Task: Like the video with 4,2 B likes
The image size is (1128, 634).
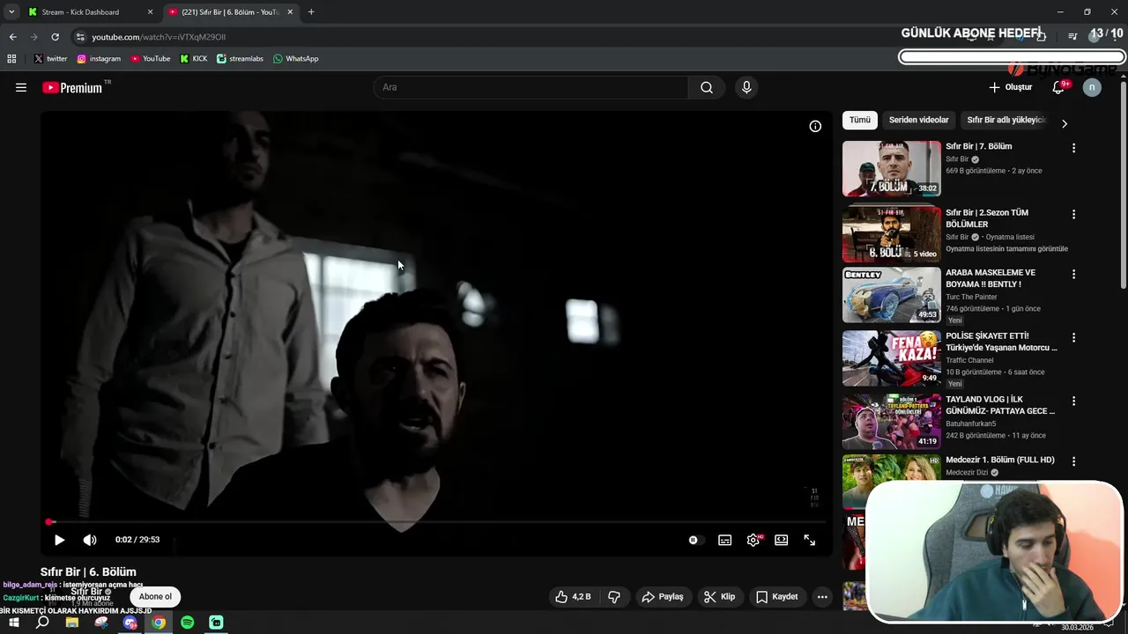Action: pos(573,596)
